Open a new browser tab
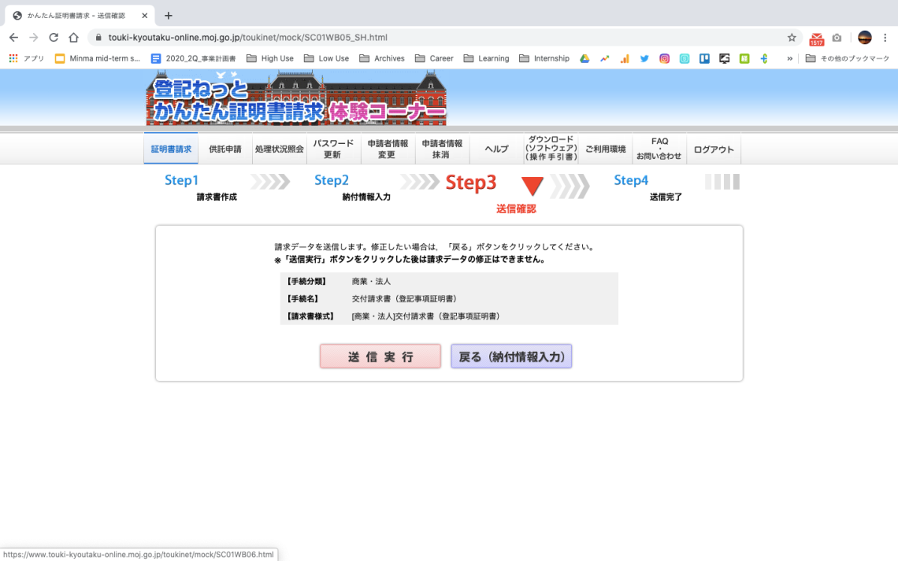 click(x=169, y=16)
